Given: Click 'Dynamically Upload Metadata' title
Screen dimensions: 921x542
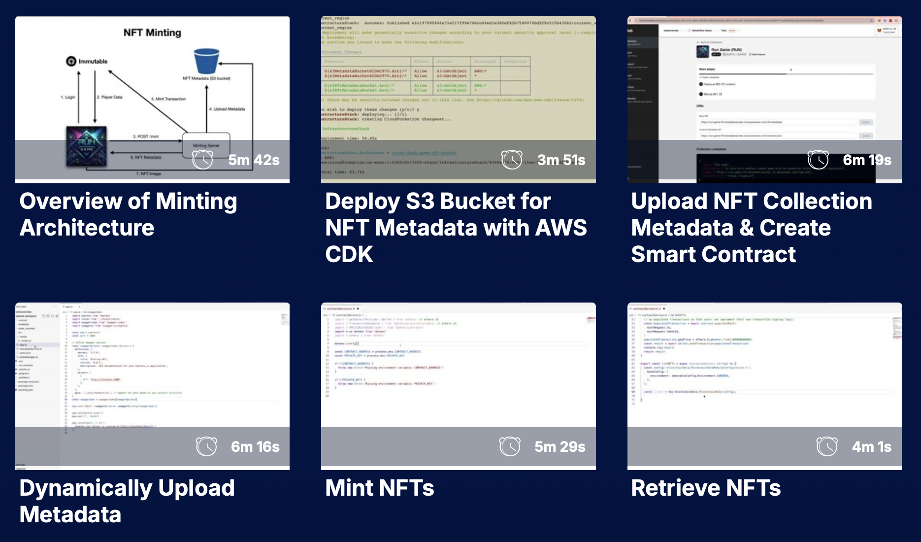Looking at the screenshot, I should pos(127,501).
